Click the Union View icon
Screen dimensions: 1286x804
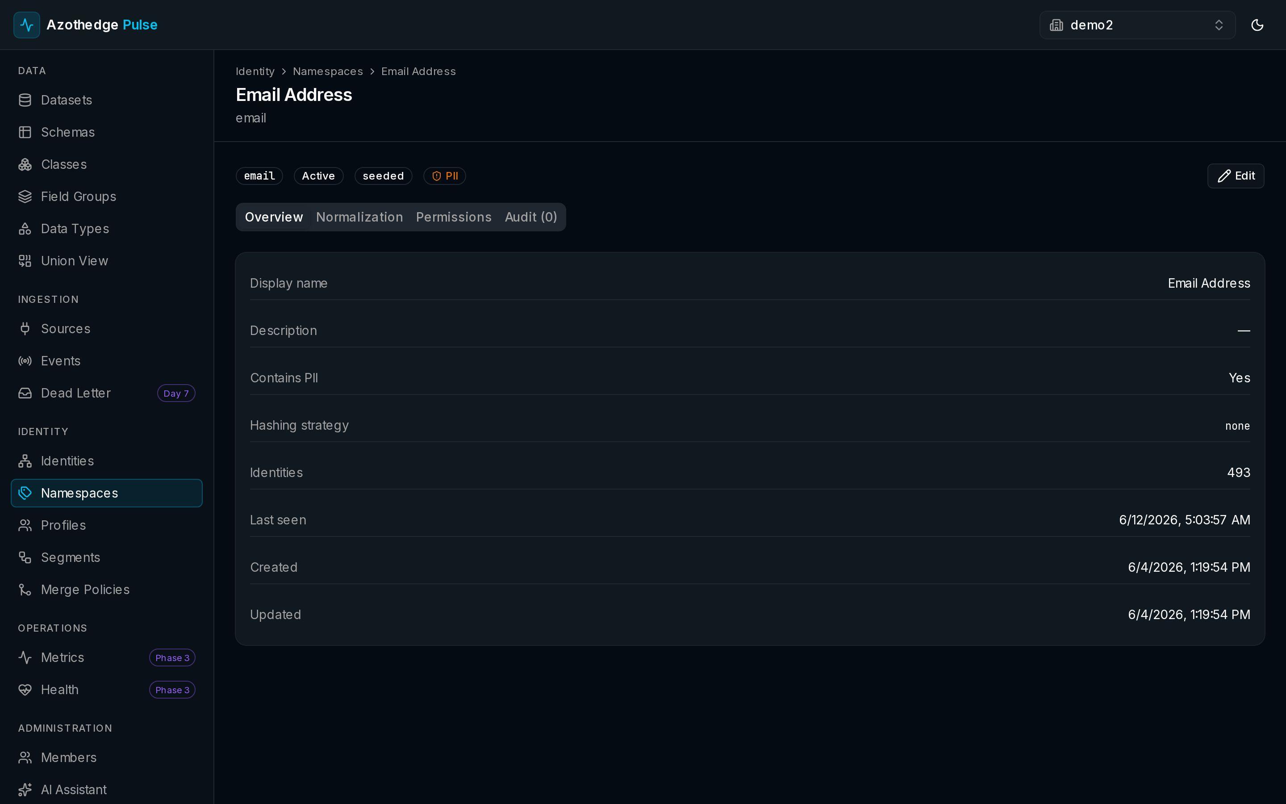click(x=25, y=261)
